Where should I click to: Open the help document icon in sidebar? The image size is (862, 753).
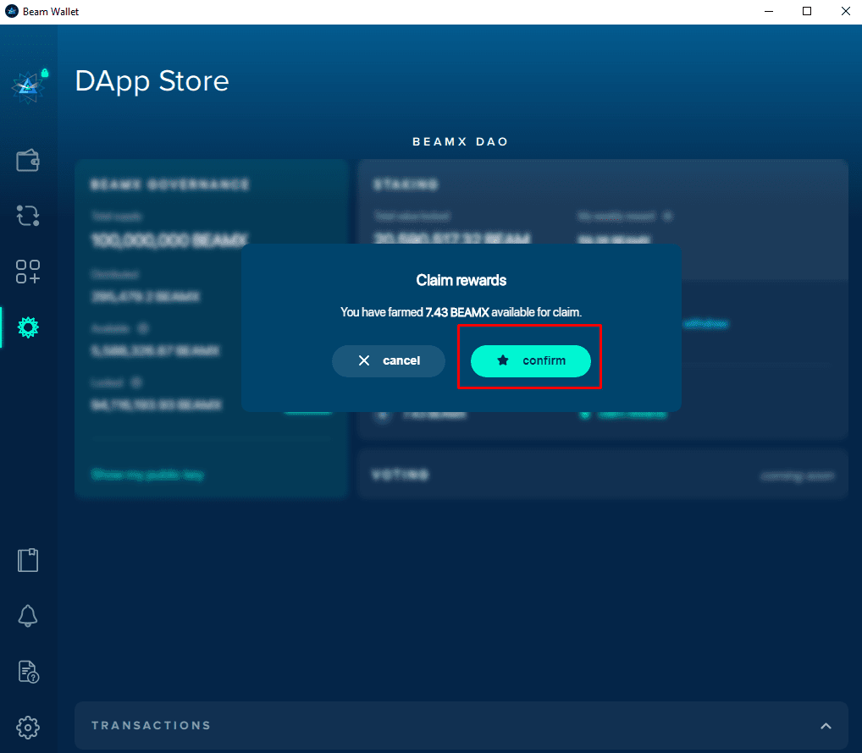pos(28,672)
